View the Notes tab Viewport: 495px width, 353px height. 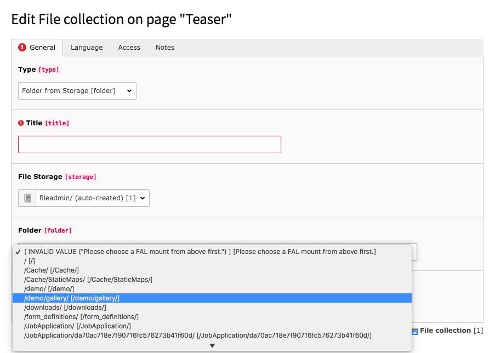(x=164, y=48)
